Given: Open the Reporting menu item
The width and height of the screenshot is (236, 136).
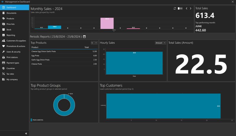Looking at the screenshot, I should (11, 35).
